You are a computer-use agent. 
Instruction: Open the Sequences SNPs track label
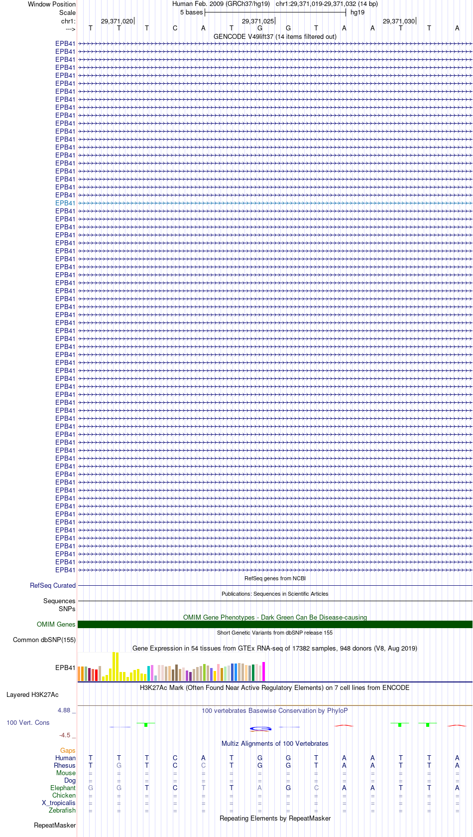[59, 605]
